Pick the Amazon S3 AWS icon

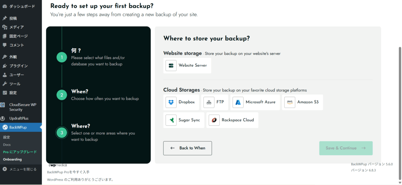290,102
